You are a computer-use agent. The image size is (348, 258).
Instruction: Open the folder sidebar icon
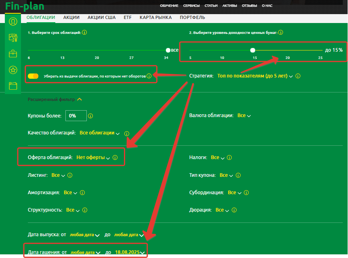point(13,86)
